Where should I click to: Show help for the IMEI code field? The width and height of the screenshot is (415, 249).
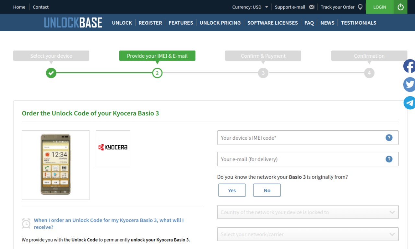(x=389, y=138)
